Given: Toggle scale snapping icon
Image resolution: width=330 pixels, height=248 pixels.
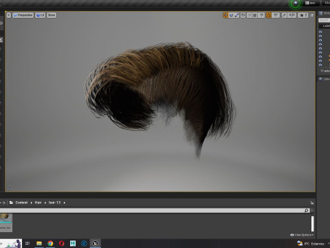Looking at the screenshot, I should point(284,15).
